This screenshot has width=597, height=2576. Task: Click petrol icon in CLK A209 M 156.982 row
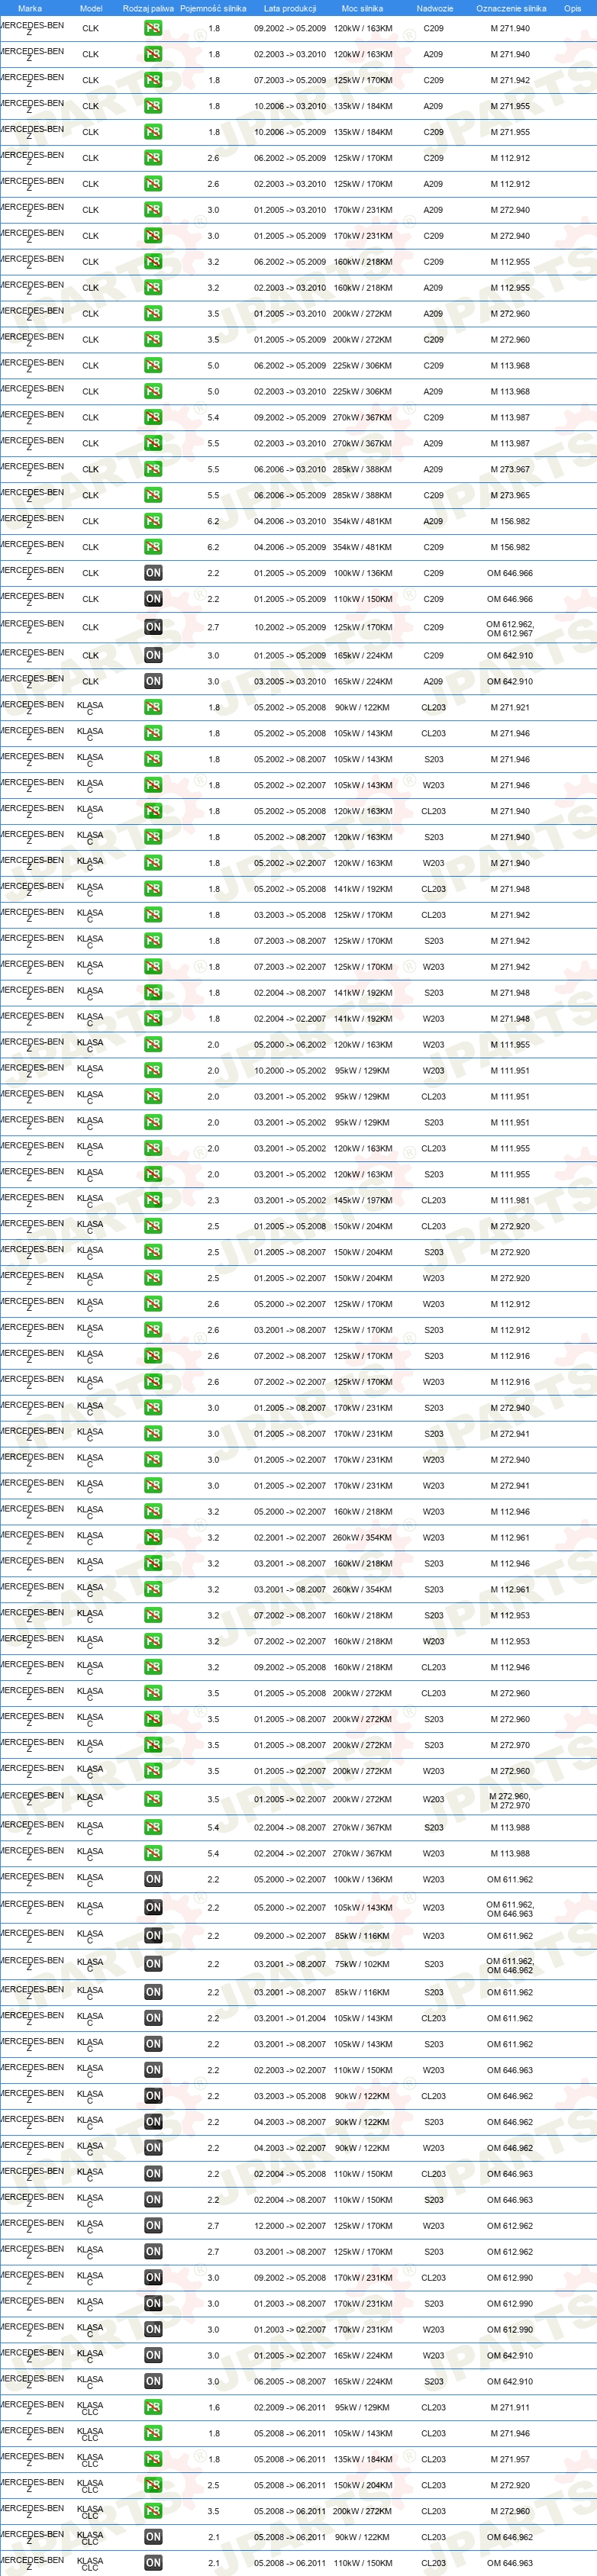point(153,521)
